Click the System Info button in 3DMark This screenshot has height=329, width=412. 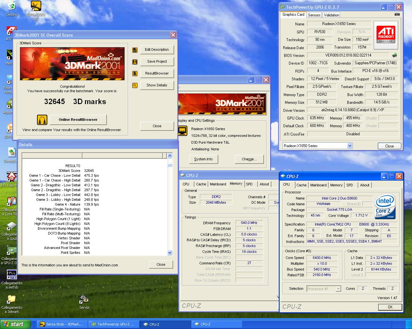coord(203,159)
